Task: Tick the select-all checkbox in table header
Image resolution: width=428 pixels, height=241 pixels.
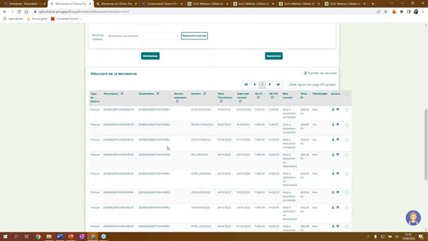Action: (346, 94)
